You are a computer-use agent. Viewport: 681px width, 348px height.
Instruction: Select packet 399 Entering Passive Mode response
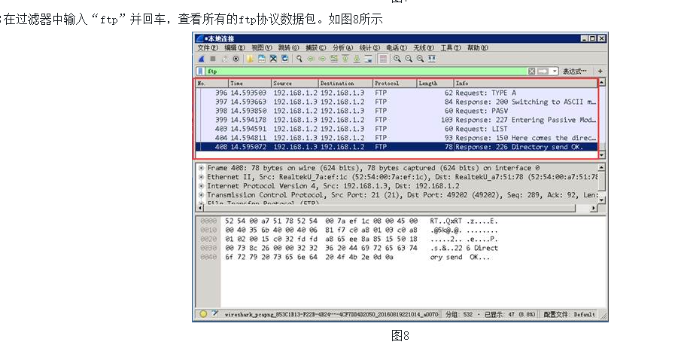[x=397, y=120]
